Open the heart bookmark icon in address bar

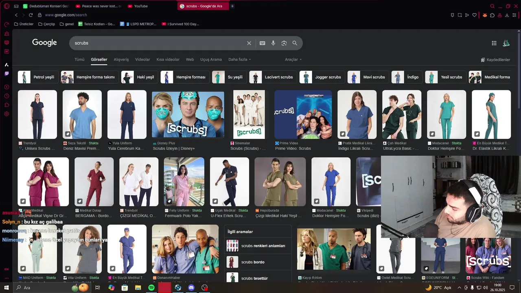click(474, 15)
